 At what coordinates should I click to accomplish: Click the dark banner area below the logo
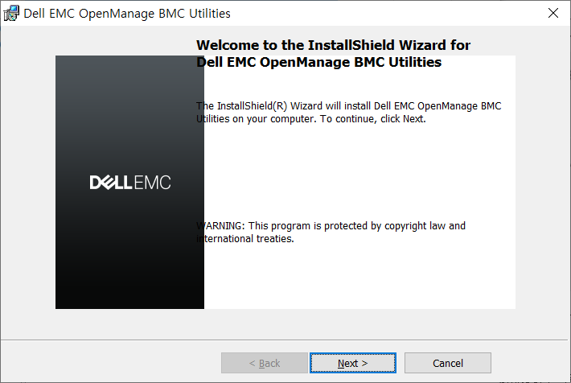point(129,252)
